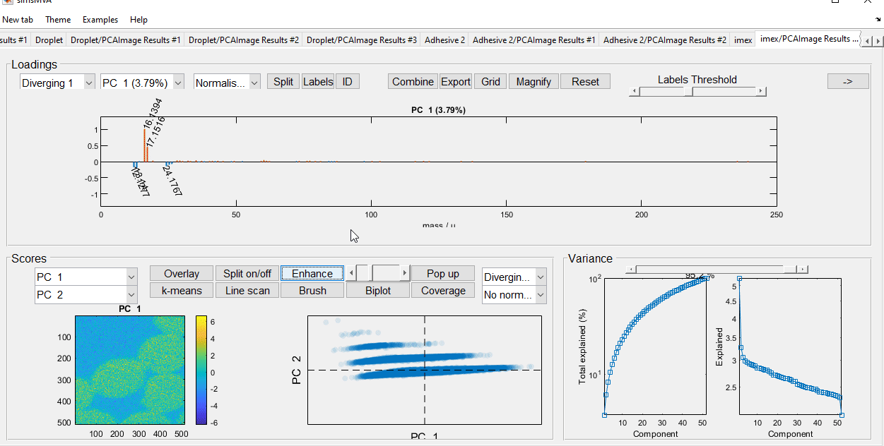
Task: Open the Theme menu
Action: tap(58, 20)
